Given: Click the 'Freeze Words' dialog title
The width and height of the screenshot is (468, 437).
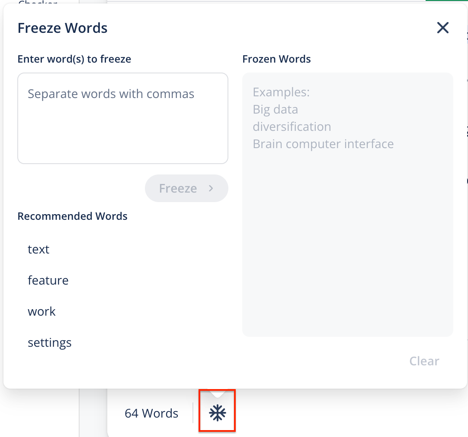Looking at the screenshot, I should click(62, 28).
